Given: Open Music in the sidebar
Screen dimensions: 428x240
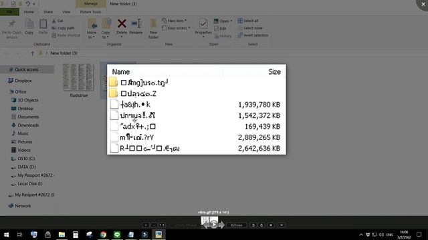Looking at the screenshot, I should (x=20, y=133).
